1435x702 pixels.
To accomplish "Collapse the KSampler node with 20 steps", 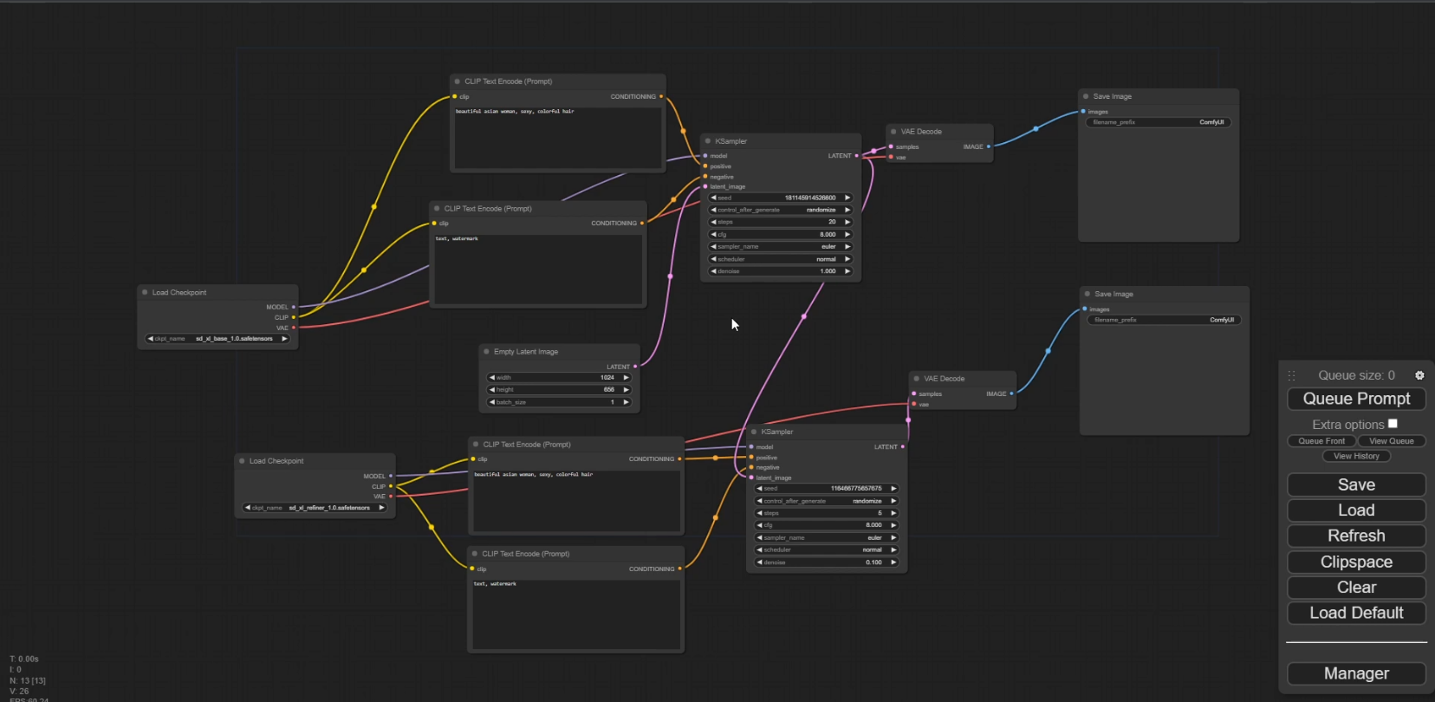I will coord(708,140).
